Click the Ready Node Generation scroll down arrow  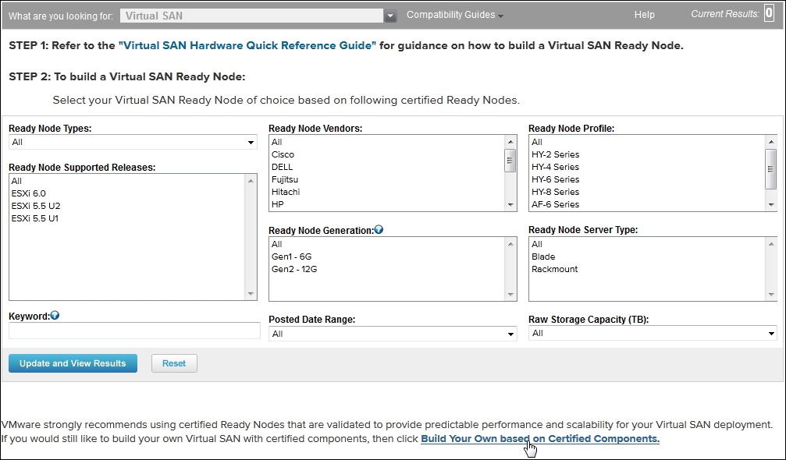(x=510, y=294)
